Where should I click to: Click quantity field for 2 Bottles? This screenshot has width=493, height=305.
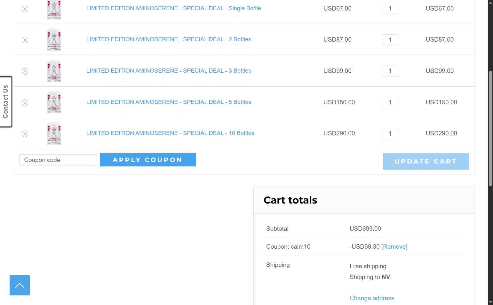(x=390, y=40)
